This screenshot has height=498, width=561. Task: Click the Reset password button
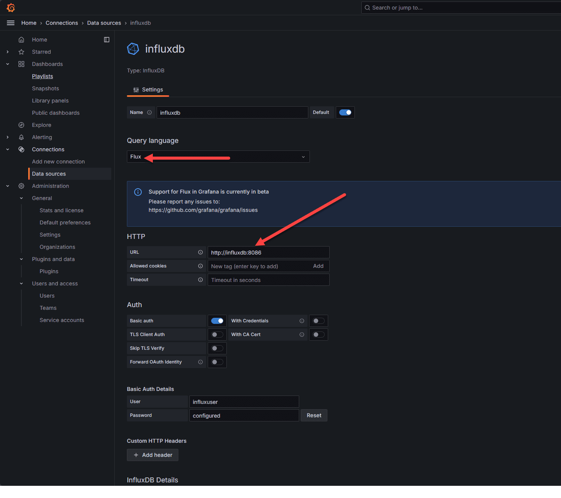tap(314, 415)
